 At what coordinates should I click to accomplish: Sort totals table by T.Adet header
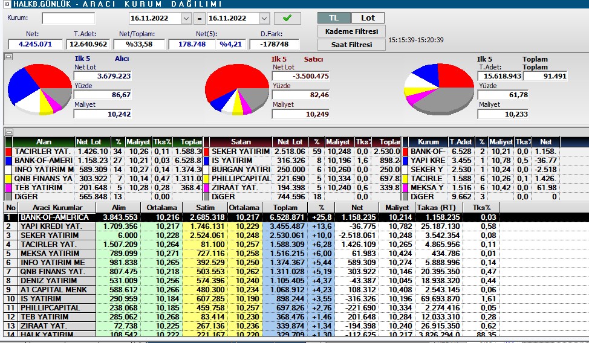pos(461,142)
